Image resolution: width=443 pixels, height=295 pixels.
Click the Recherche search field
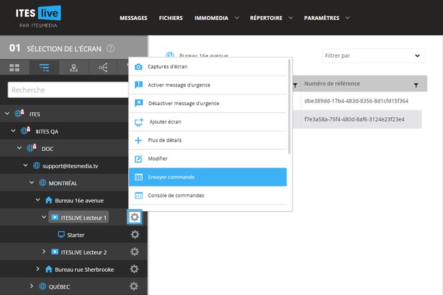[66, 89]
